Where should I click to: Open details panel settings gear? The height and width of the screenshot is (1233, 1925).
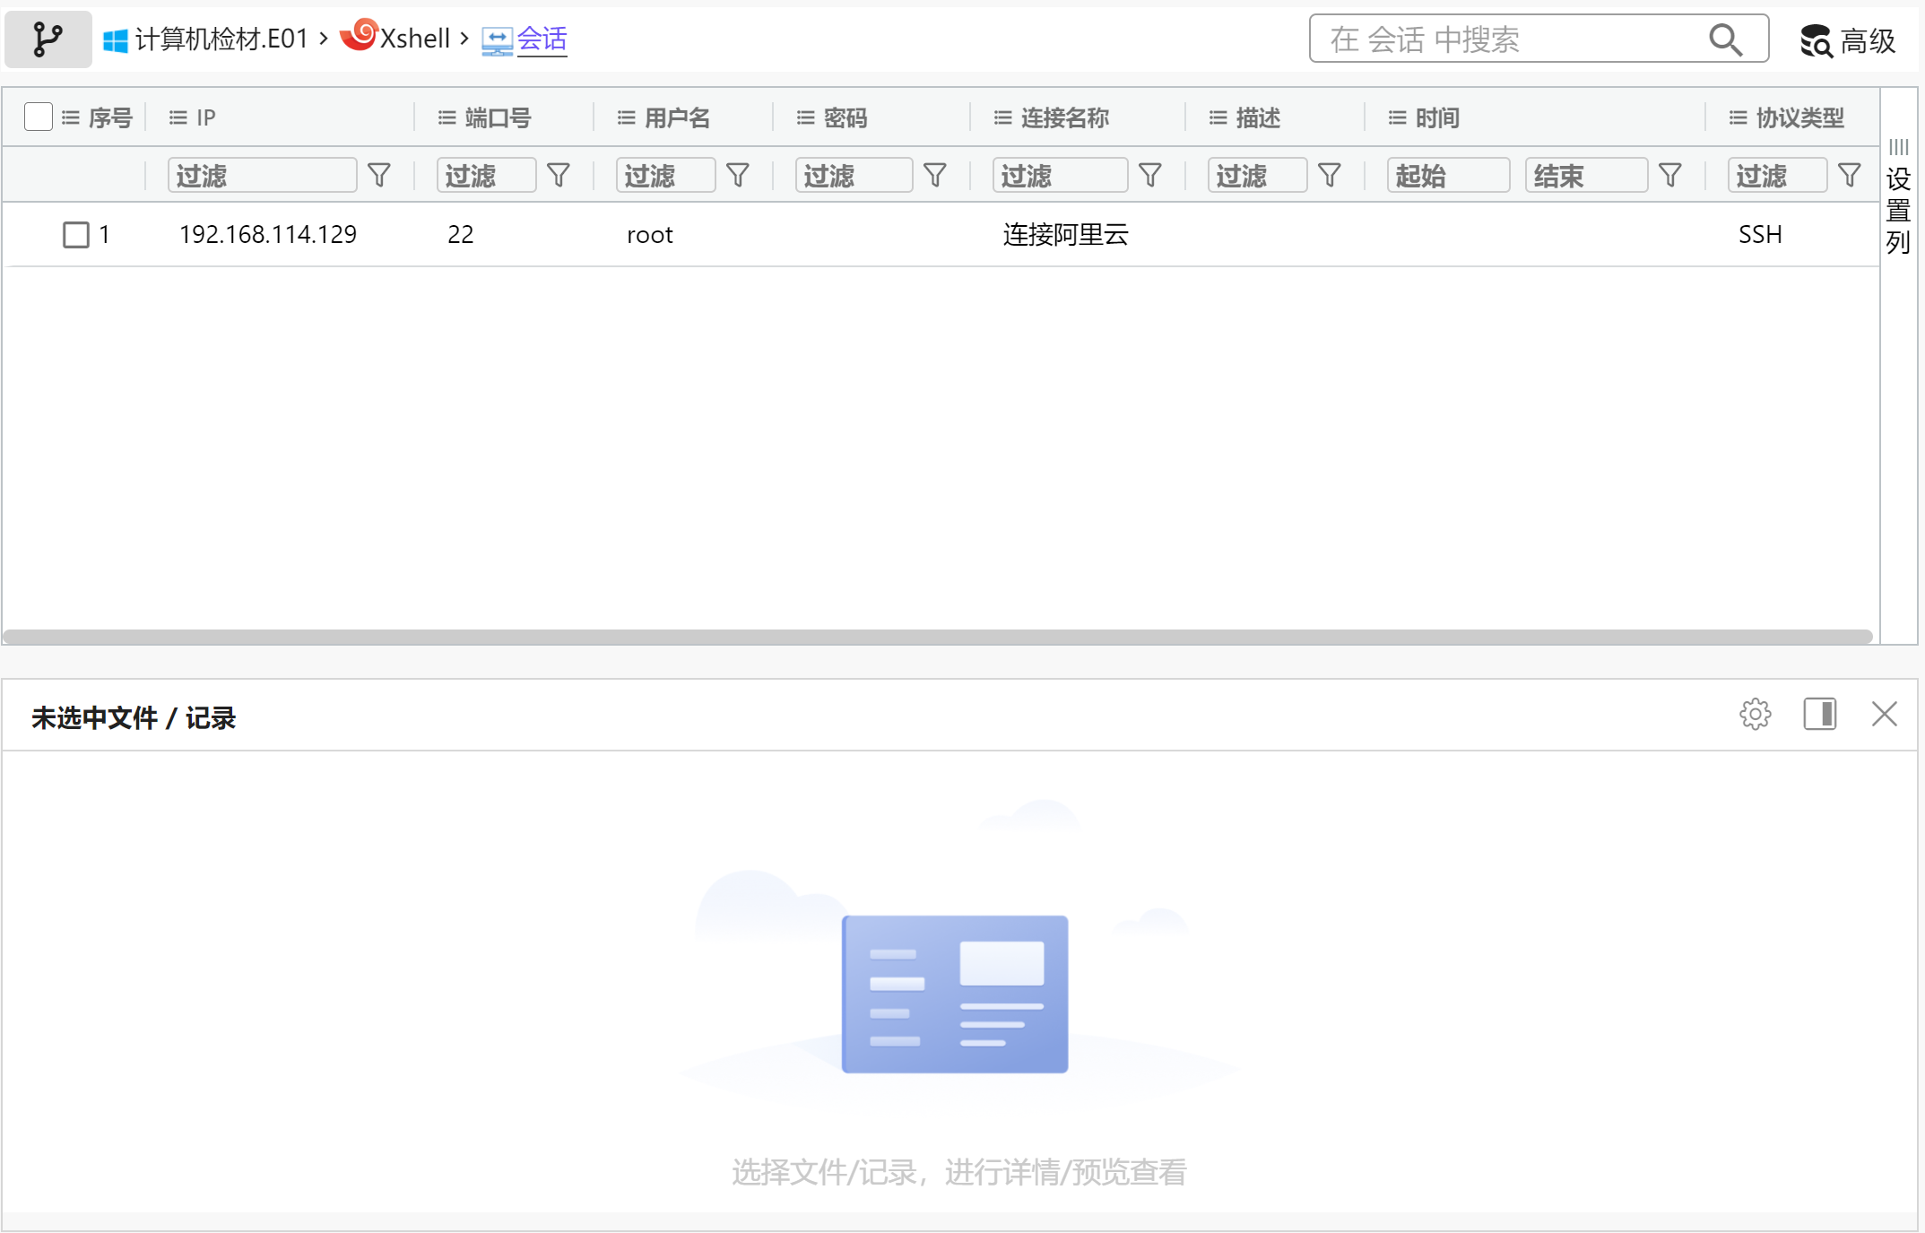(x=1755, y=715)
